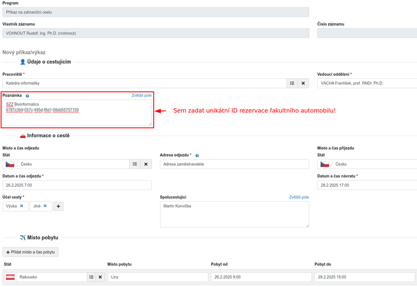417x287 pixels.
Task: Click the Místo pobytu section heading
Action: [x=43, y=237]
